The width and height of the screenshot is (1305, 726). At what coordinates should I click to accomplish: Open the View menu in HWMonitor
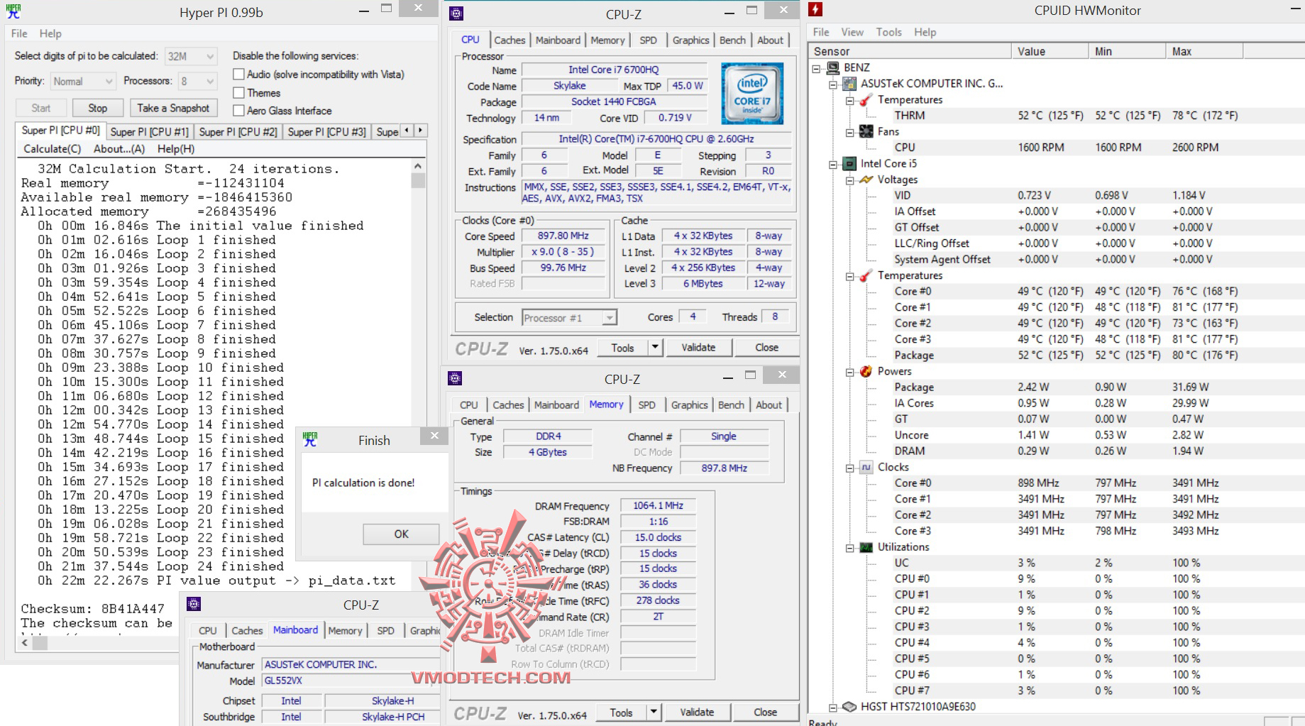tap(852, 32)
